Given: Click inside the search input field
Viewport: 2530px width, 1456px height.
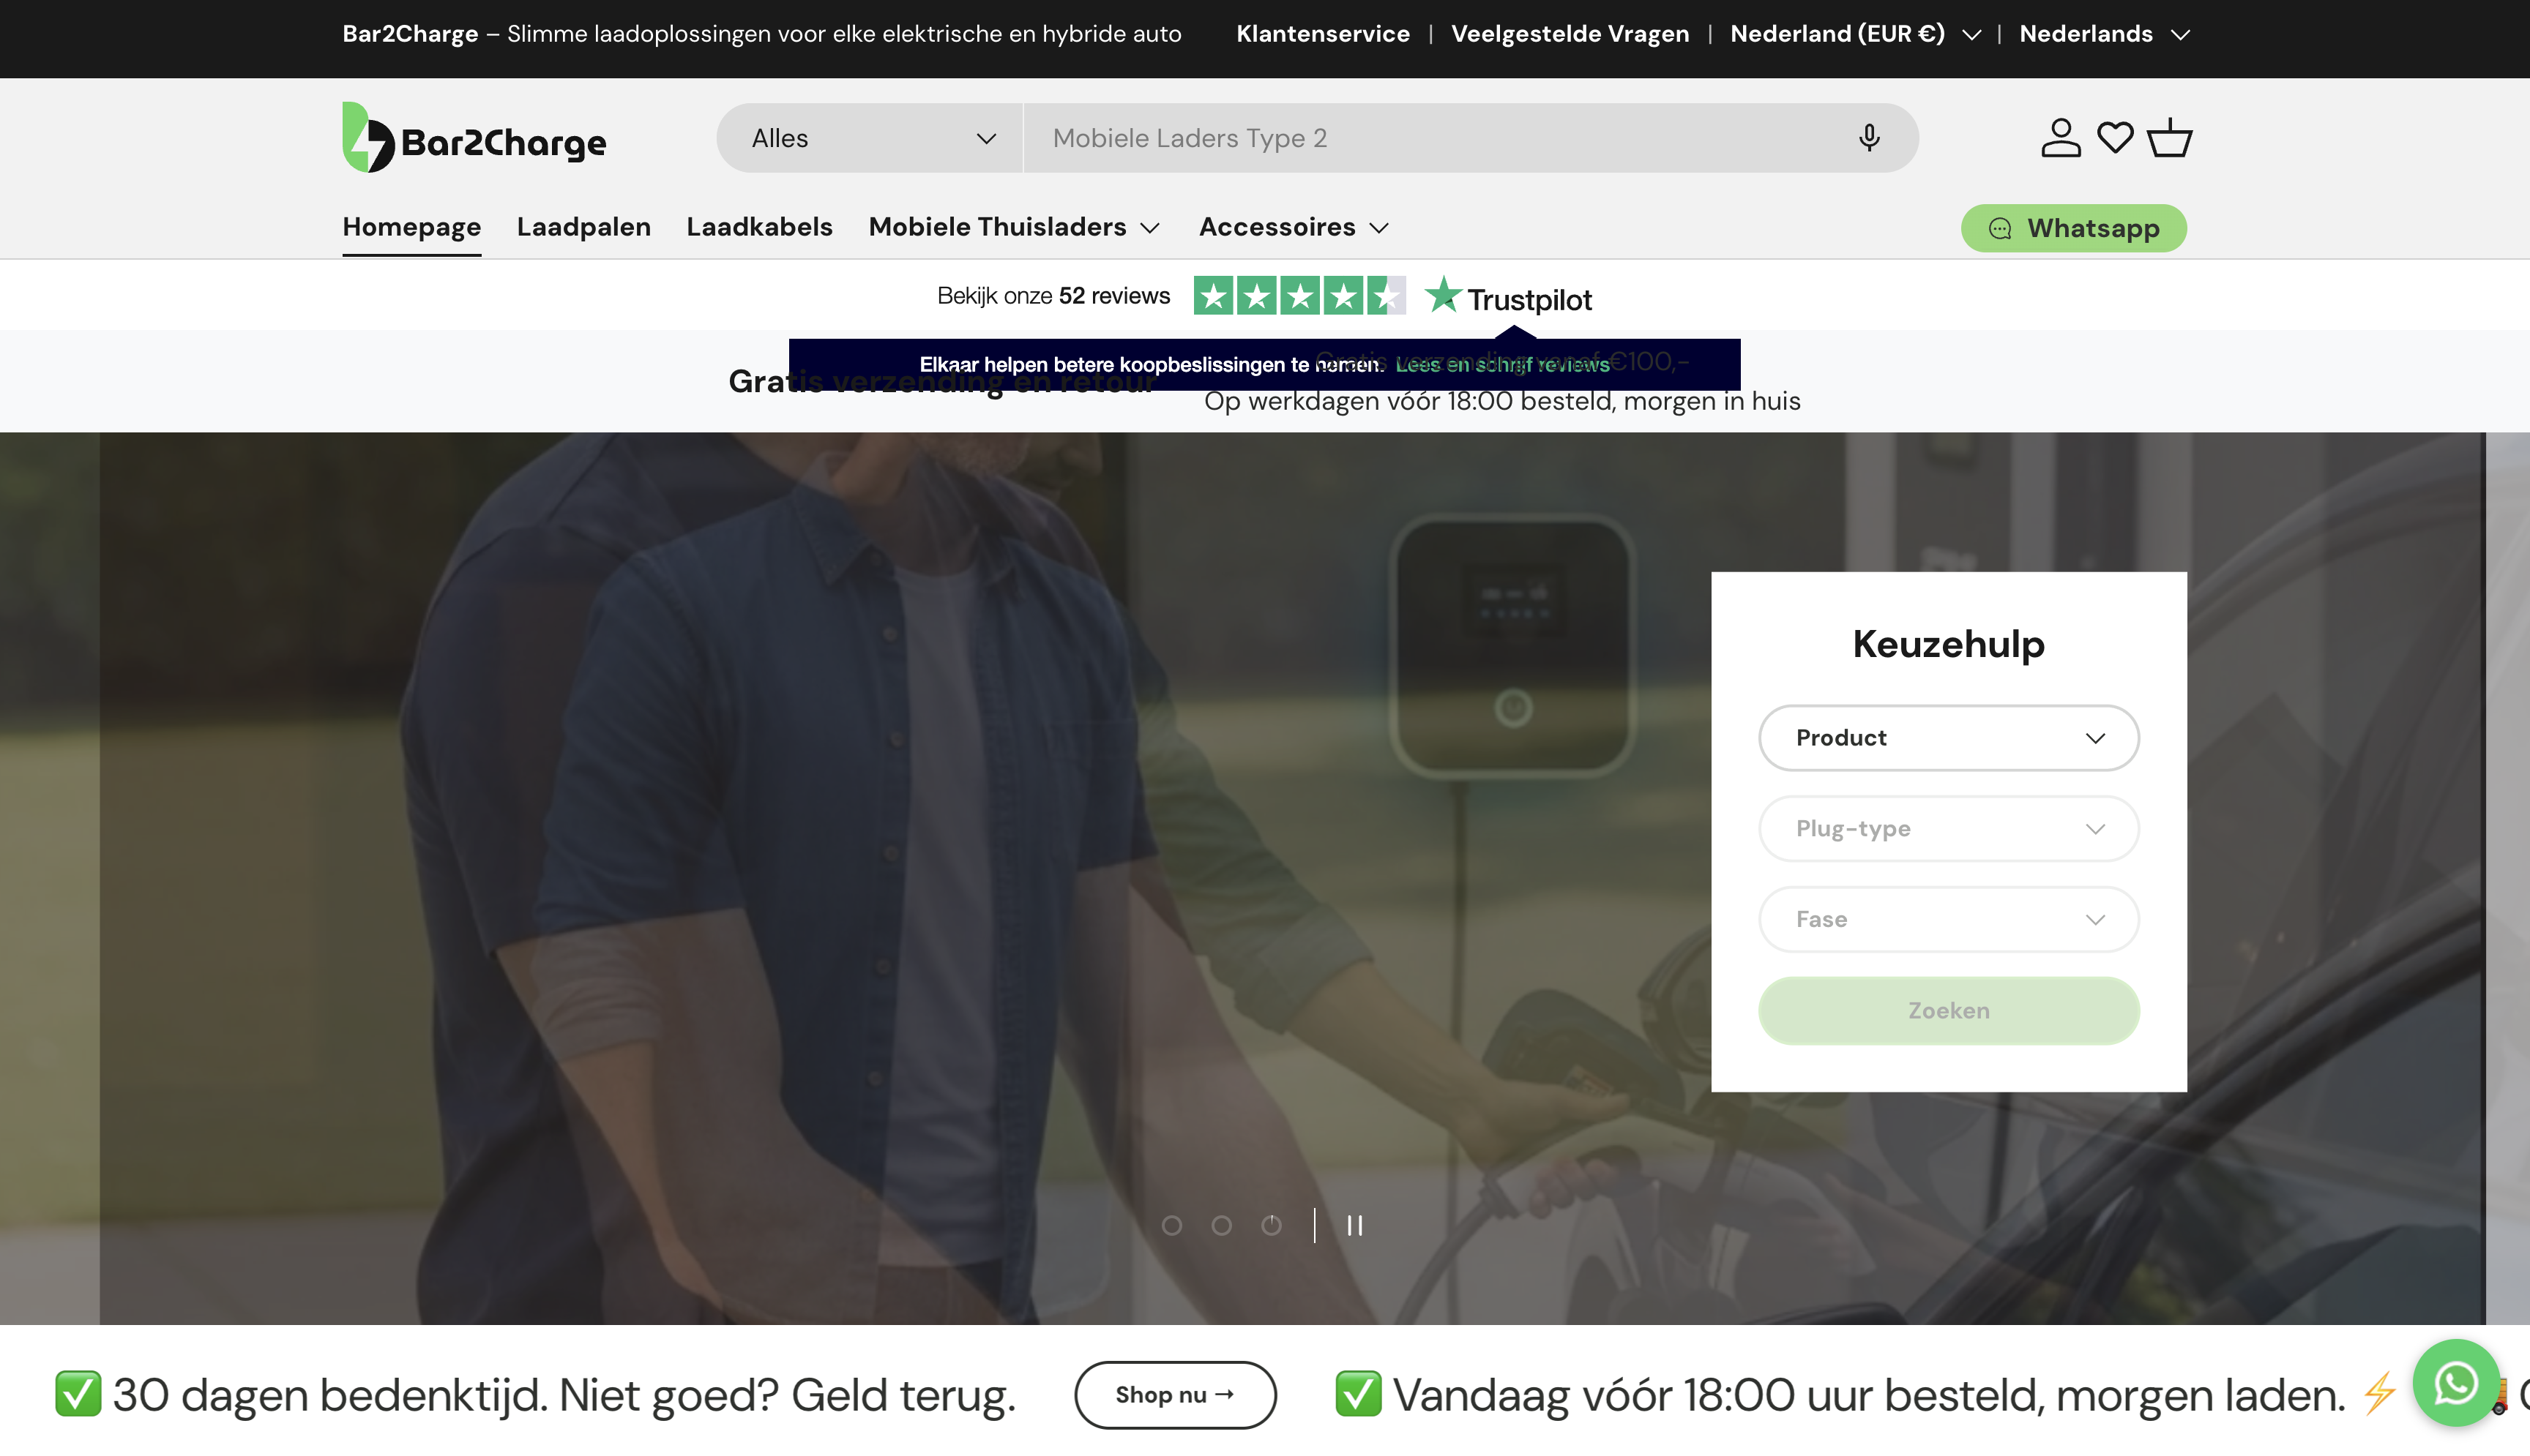Looking at the screenshot, I should pos(1400,137).
